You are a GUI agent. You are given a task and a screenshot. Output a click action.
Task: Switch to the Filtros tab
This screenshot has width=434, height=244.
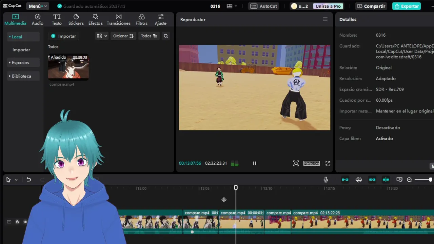[141, 20]
